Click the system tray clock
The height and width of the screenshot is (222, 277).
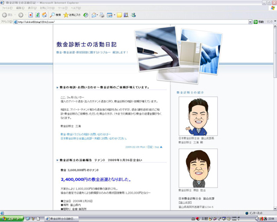click(x=271, y=218)
